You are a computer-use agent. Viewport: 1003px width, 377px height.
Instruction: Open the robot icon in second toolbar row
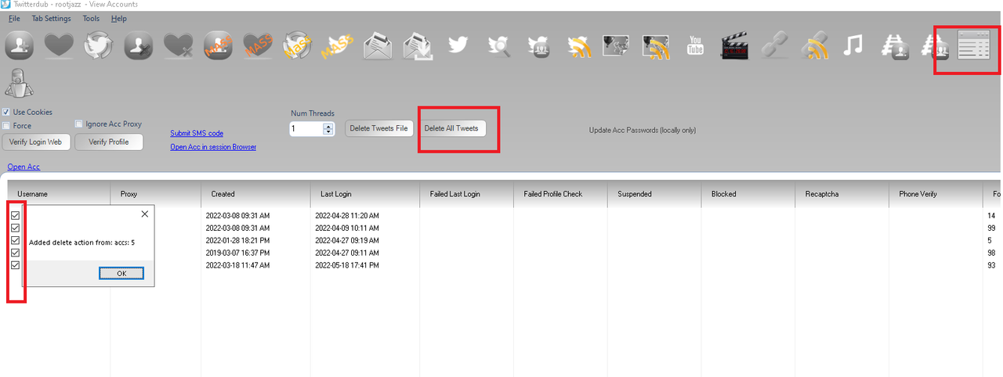tap(20, 84)
